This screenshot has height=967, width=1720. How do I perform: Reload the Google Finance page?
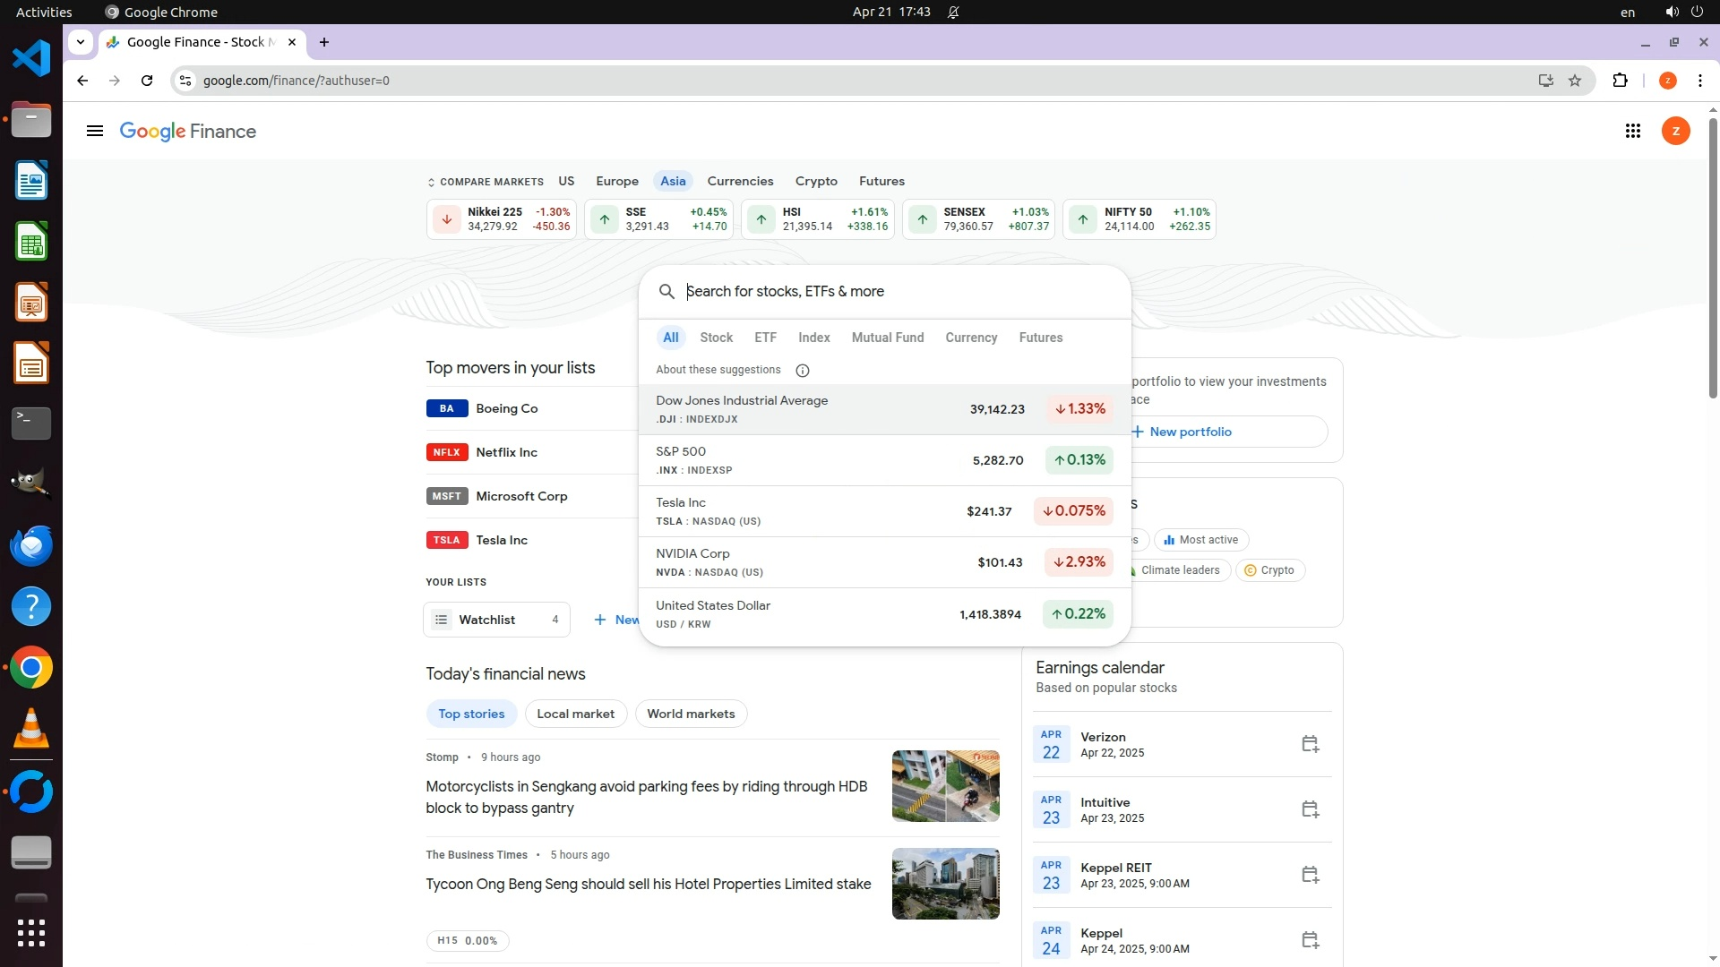[x=147, y=81]
